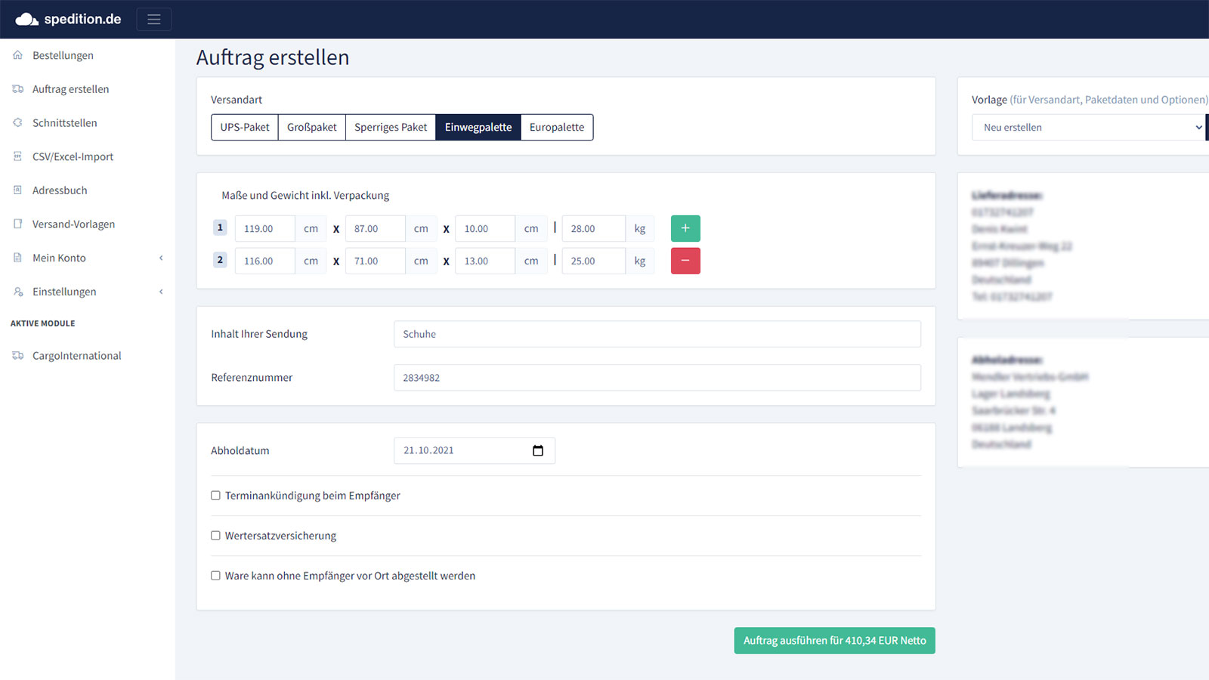Click the CSV/Excel-Import sidebar icon
Screen dimensions: 1209x680
pos(18,156)
